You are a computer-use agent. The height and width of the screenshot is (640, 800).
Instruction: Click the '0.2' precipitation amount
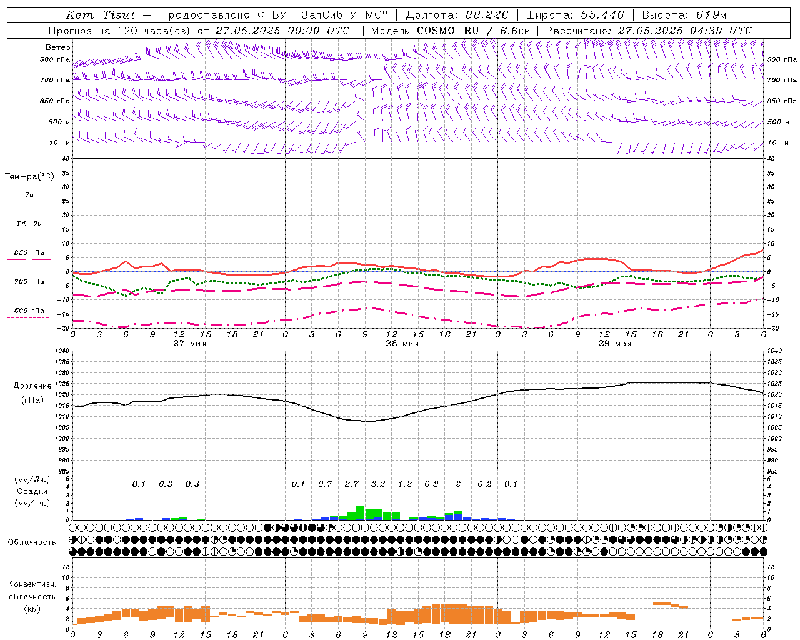pos(484,484)
